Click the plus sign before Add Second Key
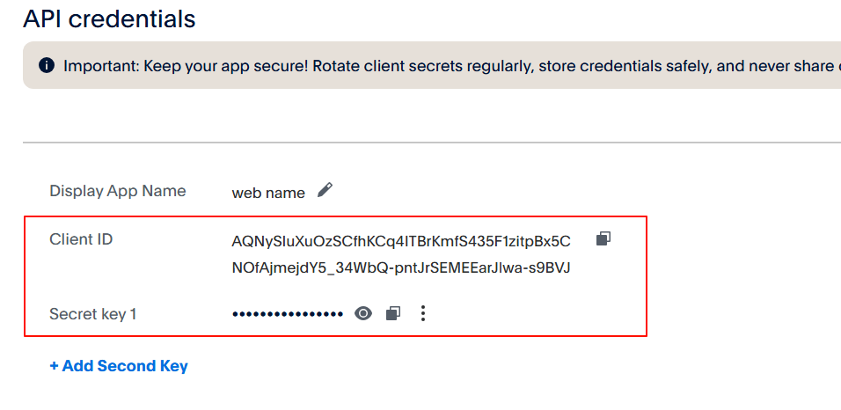Image resolution: width=841 pixels, height=410 pixels. [x=54, y=366]
